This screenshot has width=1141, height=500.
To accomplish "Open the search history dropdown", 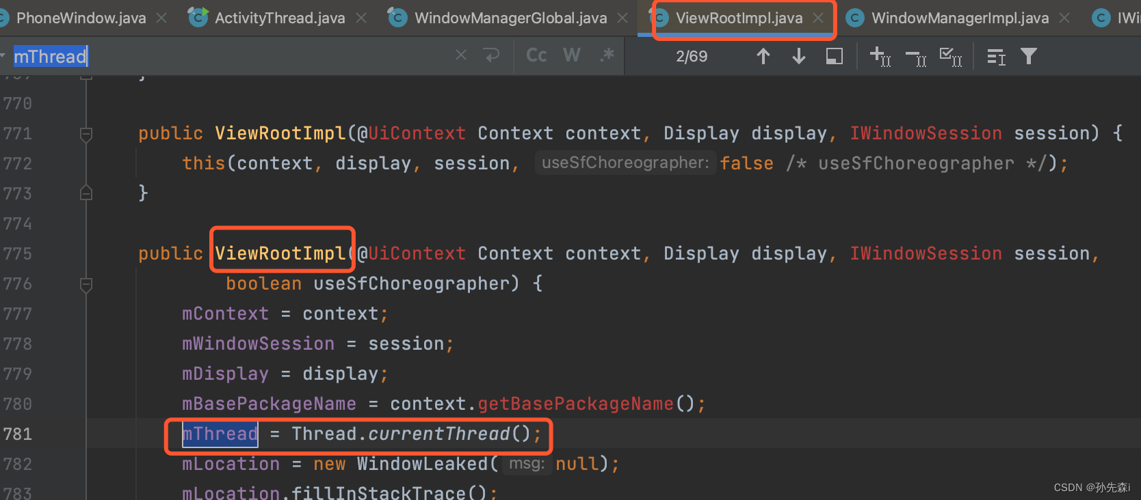I will [3, 56].
